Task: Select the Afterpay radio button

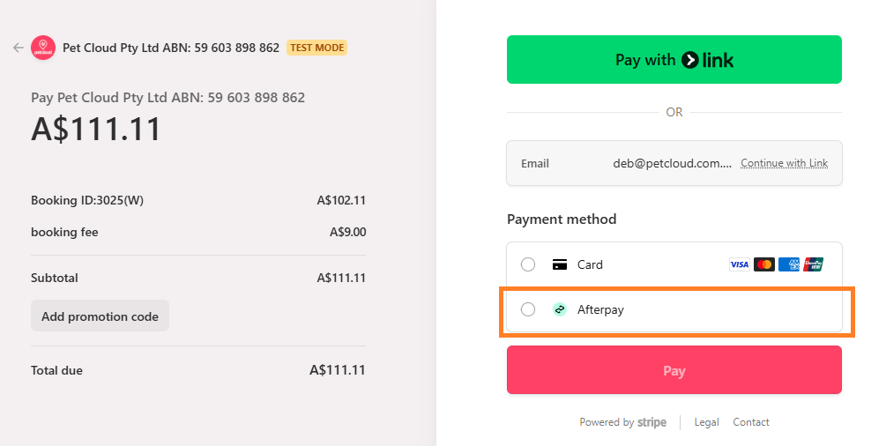Action: [x=528, y=309]
